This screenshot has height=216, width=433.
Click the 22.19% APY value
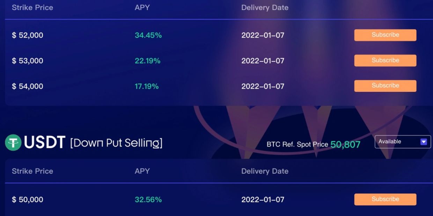pyautogui.click(x=147, y=61)
